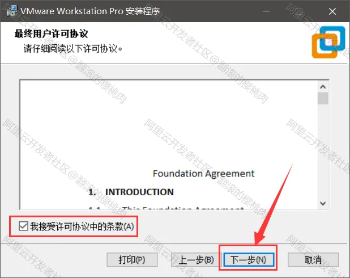The height and width of the screenshot is (278, 350).
Task: Click the license scrollbar thumb
Action: click(323, 98)
